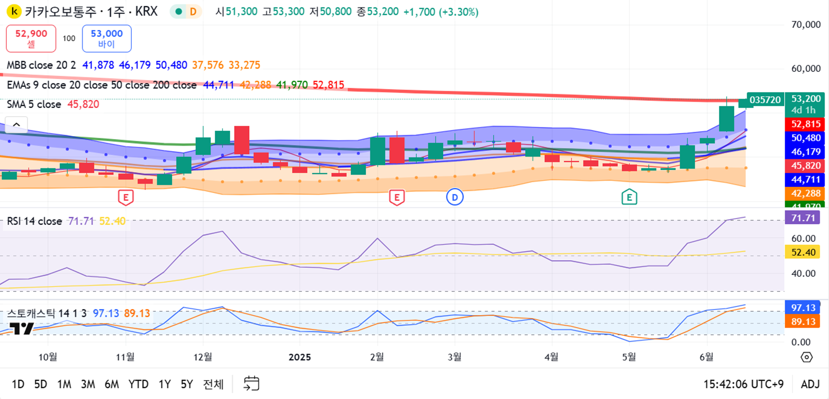Select the 5D time range

tap(41, 384)
